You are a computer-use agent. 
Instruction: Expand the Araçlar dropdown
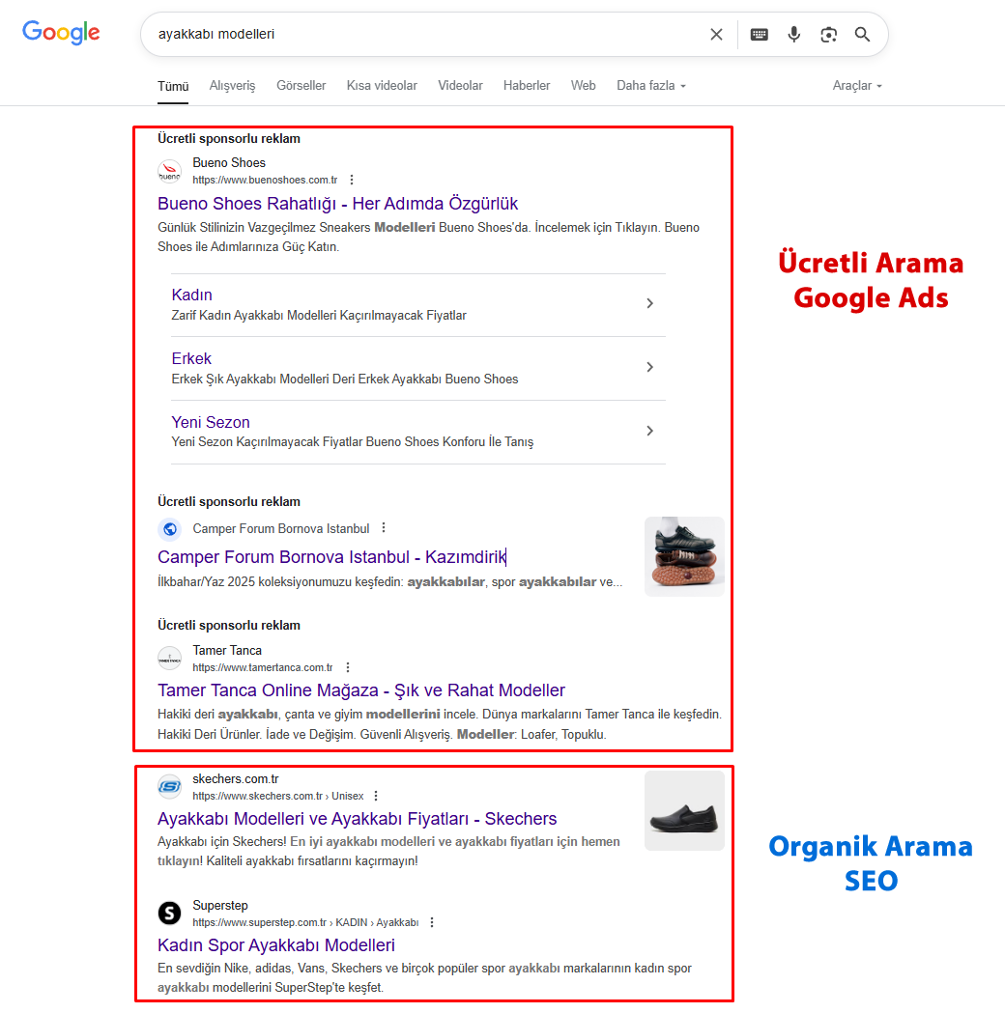point(857,86)
